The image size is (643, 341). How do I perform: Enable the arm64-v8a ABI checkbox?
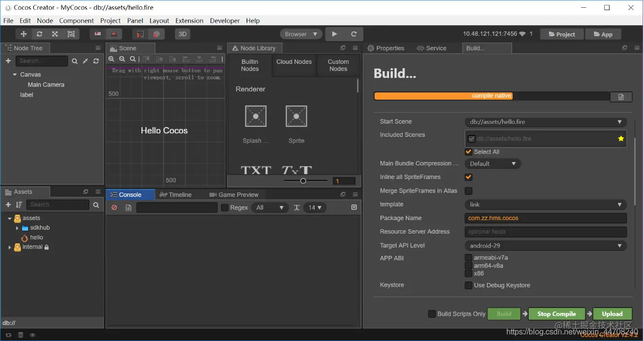click(469, 266)
